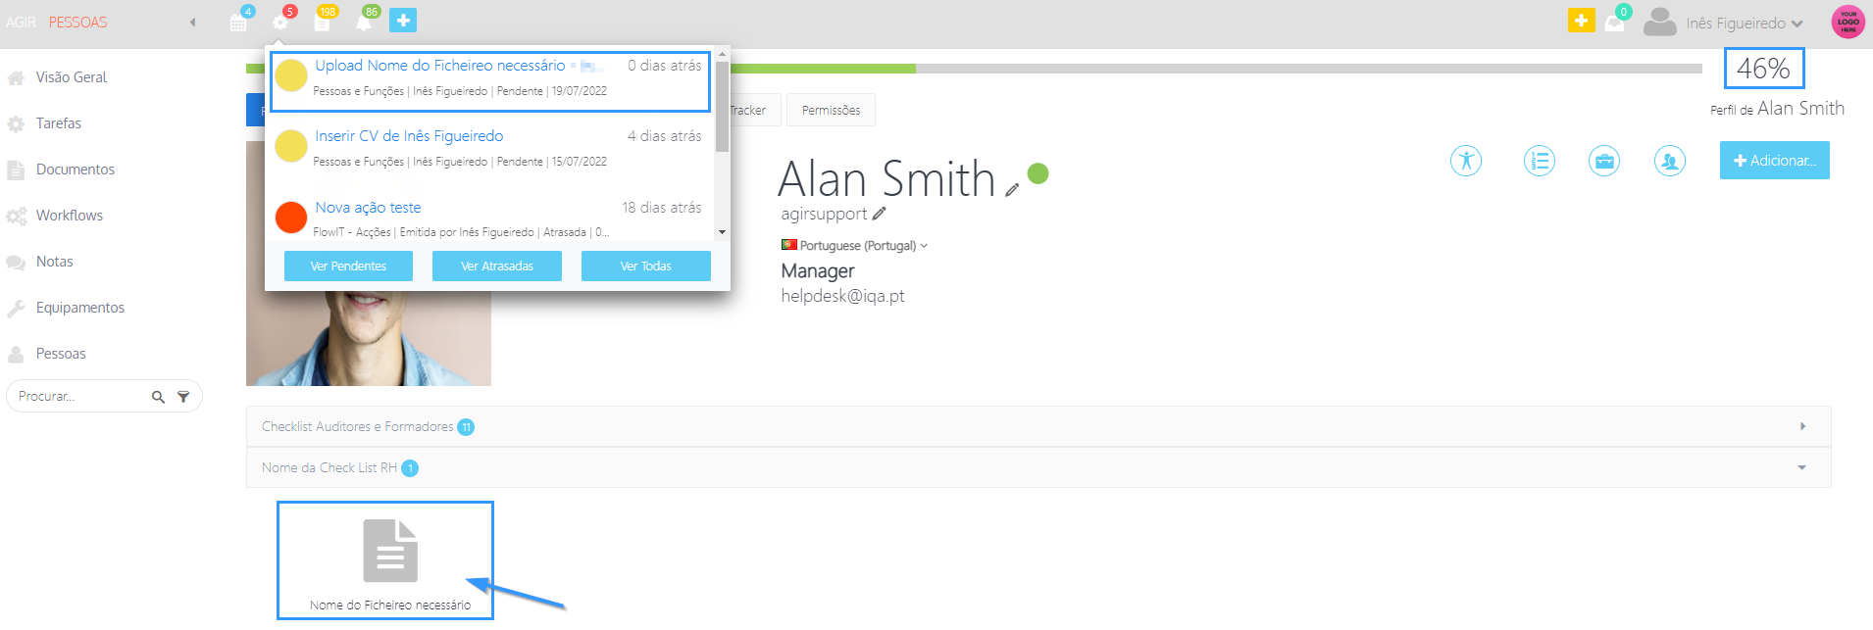1873x630 pixels.
Task: Collapse the sidebar with the left arrow
Action: pyautogui.click(x=192, y=22)
